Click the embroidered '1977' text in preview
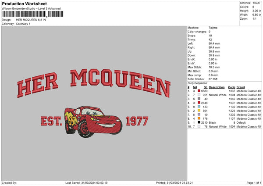Screen dimensions: 263x186 (137, 121)
